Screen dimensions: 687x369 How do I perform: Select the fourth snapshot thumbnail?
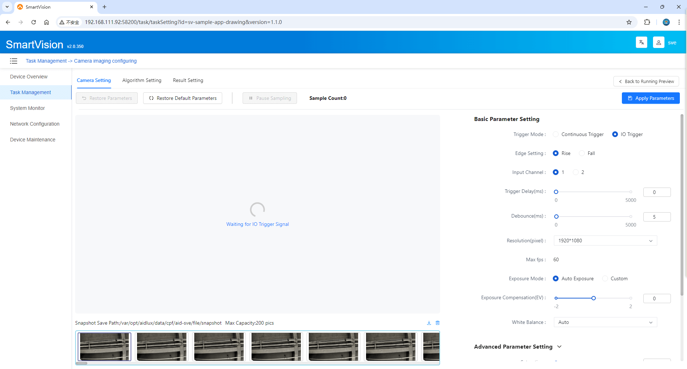[x=276, y=346]
